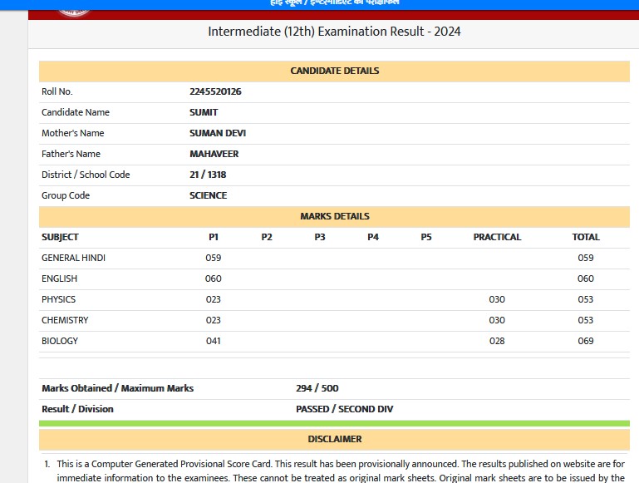Click Chemistry P1 marks 023
Screen dimensions: 639x483
[213, 320]
